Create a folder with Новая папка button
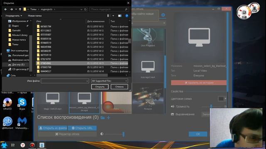 point(34,16)
